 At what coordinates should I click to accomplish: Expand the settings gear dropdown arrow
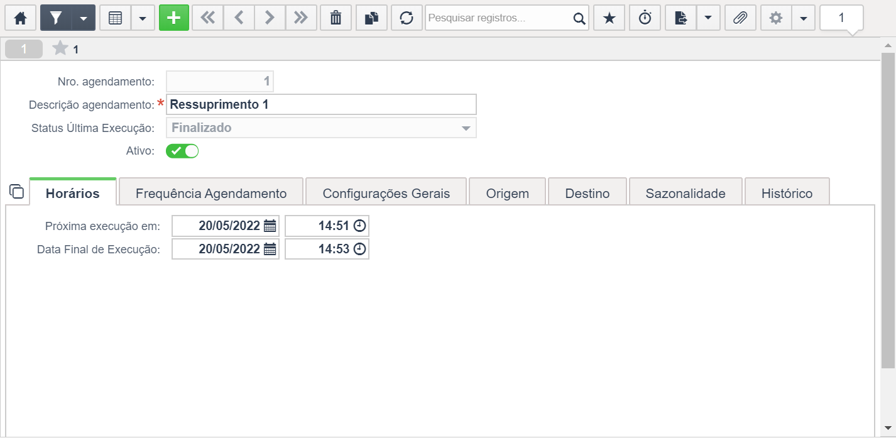(x=804, y=18)
